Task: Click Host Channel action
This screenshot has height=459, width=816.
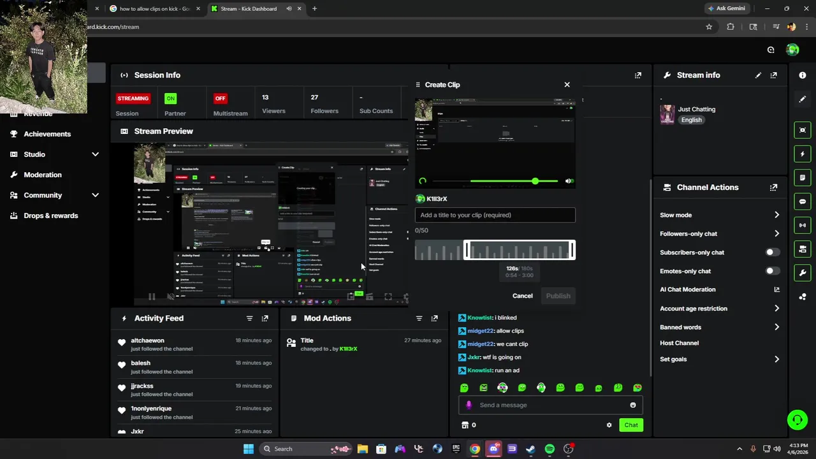Action: tap(679, 343)
